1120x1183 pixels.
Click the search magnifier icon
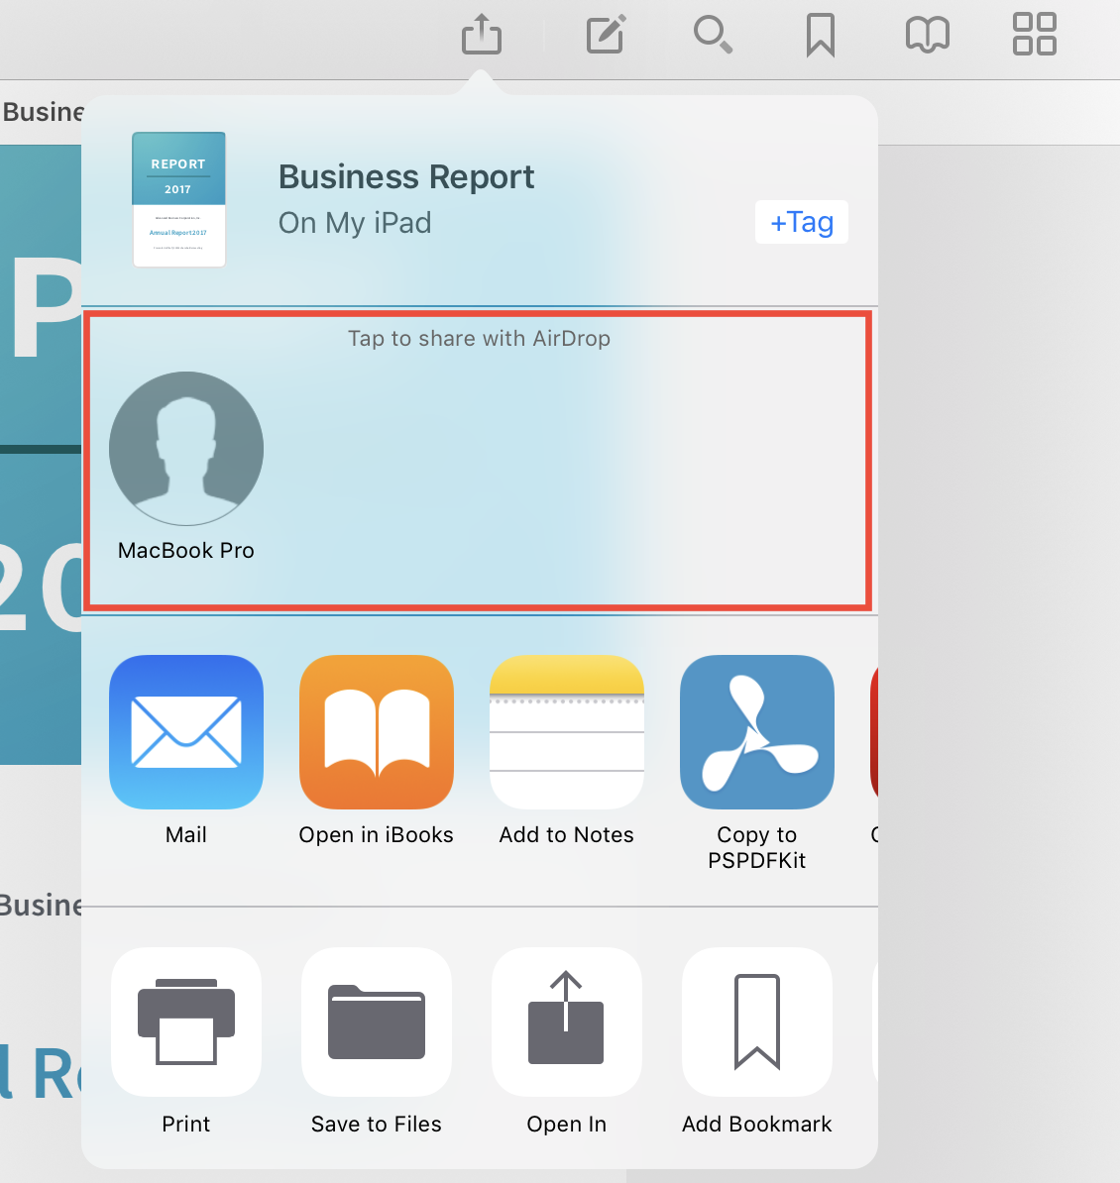(713, 35)
